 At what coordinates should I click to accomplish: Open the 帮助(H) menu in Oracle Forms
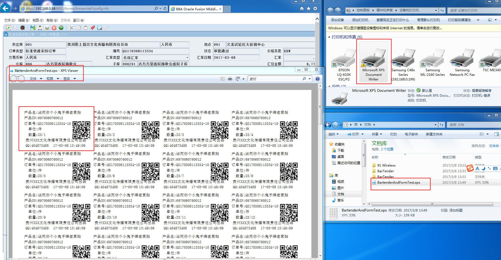(x=52, y=20)
